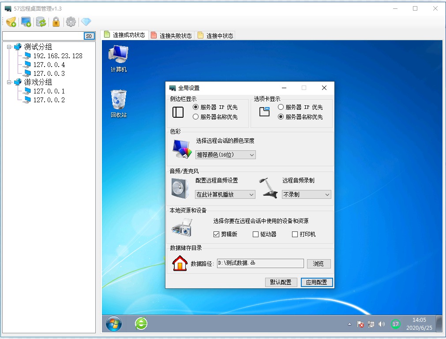Click the database refresh sync icon

(x=41, y=22)
